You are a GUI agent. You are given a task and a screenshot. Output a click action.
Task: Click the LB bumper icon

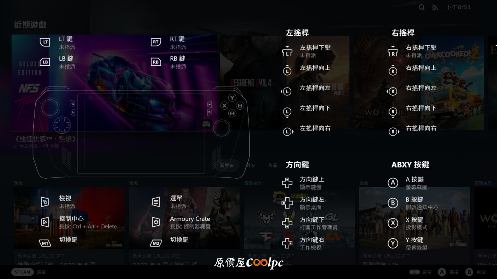tap(45, 62)
